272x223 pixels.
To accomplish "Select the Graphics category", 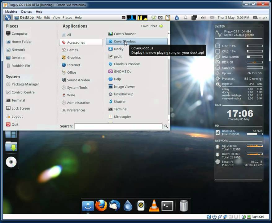I will (x=81, y=57).
